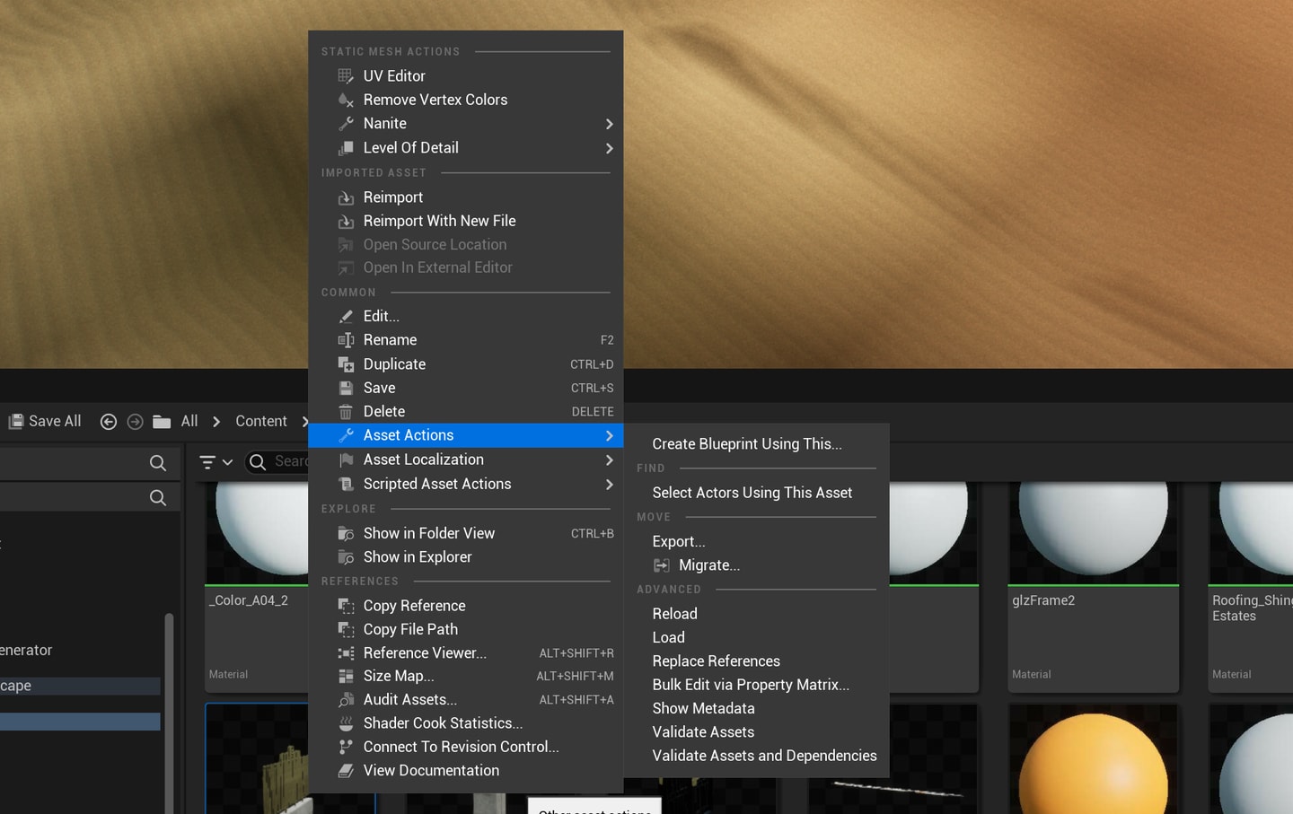Choose Create Blueprint Using This
The height and width of the screenshot is (814, 1293).
pos(747,444)
